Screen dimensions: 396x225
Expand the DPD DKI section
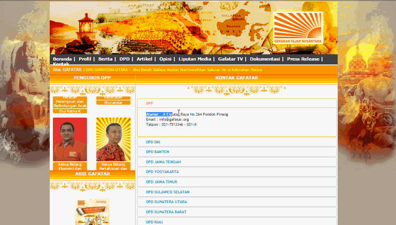[x=237, y=142]
